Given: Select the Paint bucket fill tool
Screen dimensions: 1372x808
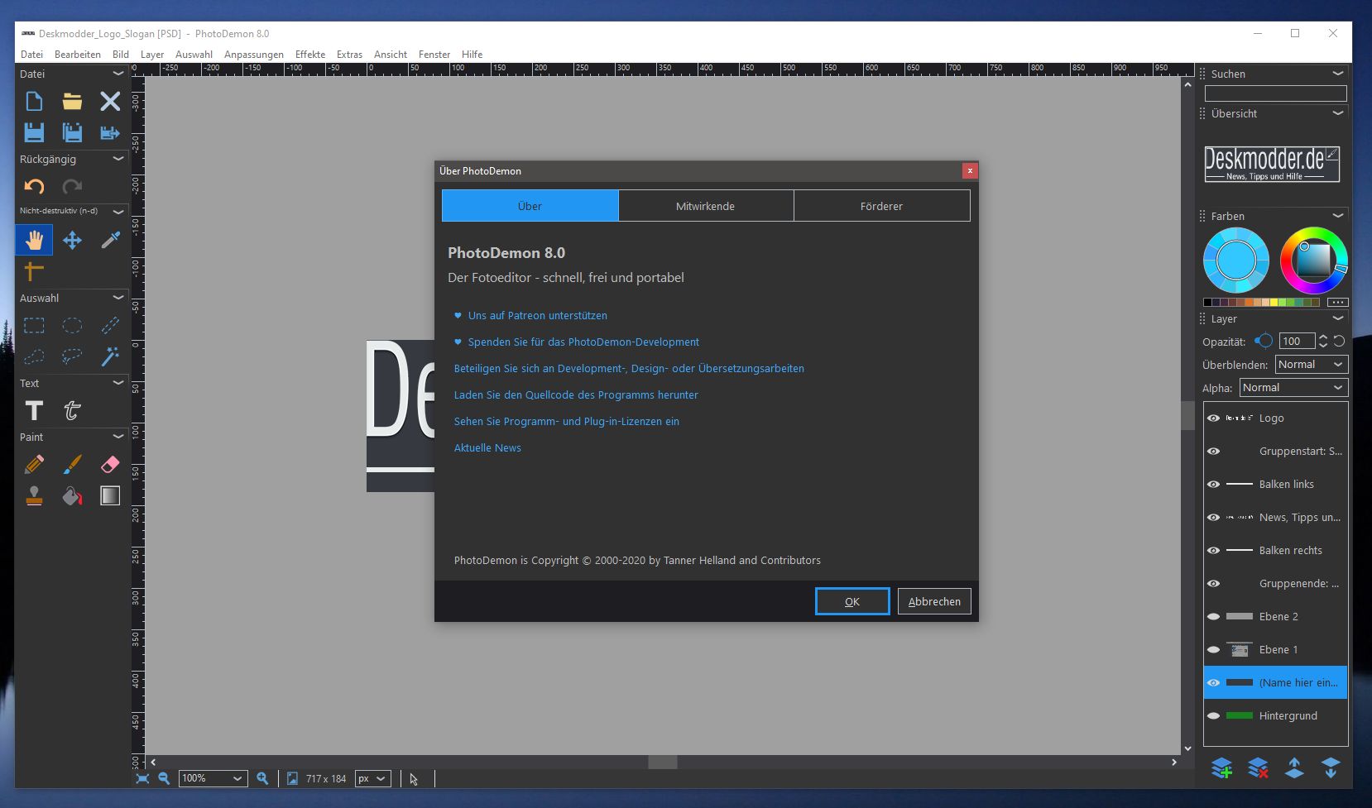Looking at the screenshot, I should click(x=72, y=495).
